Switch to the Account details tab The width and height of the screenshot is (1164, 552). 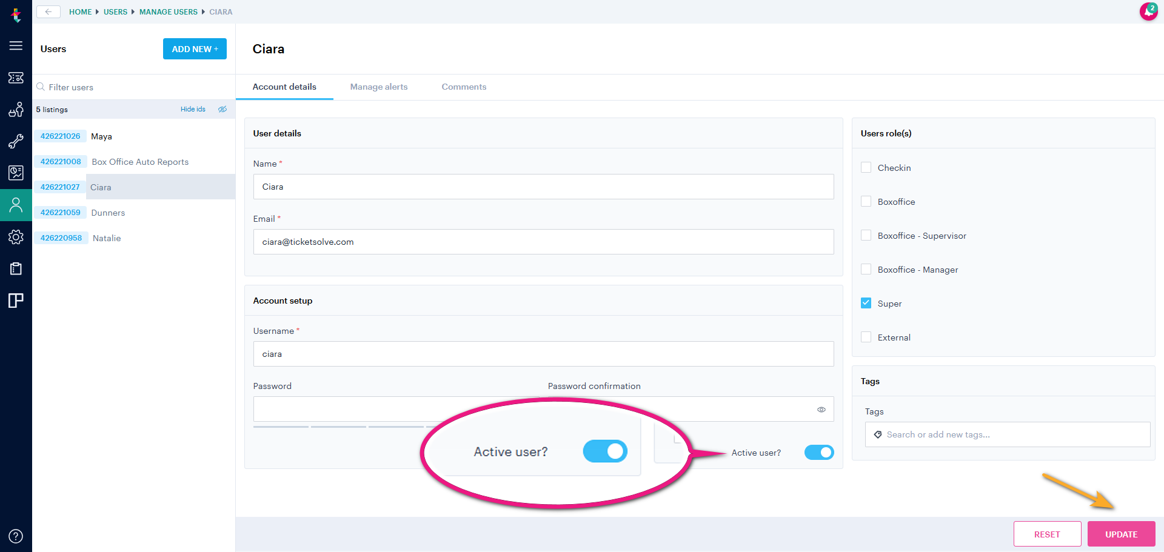[284, 87]
